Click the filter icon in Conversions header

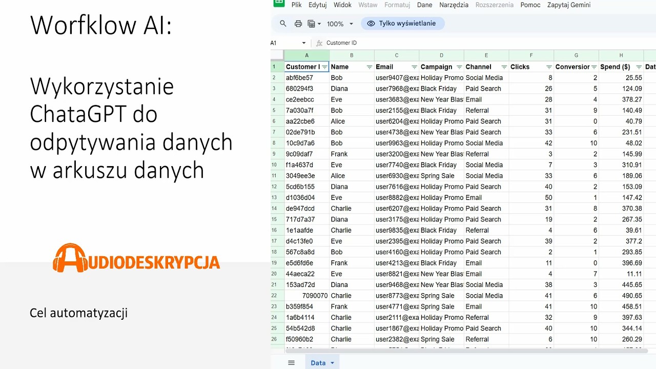tap(594, 67)
